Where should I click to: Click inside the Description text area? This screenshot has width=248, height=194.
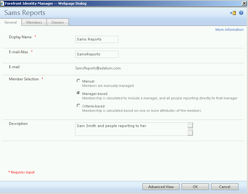pos(131,129)
